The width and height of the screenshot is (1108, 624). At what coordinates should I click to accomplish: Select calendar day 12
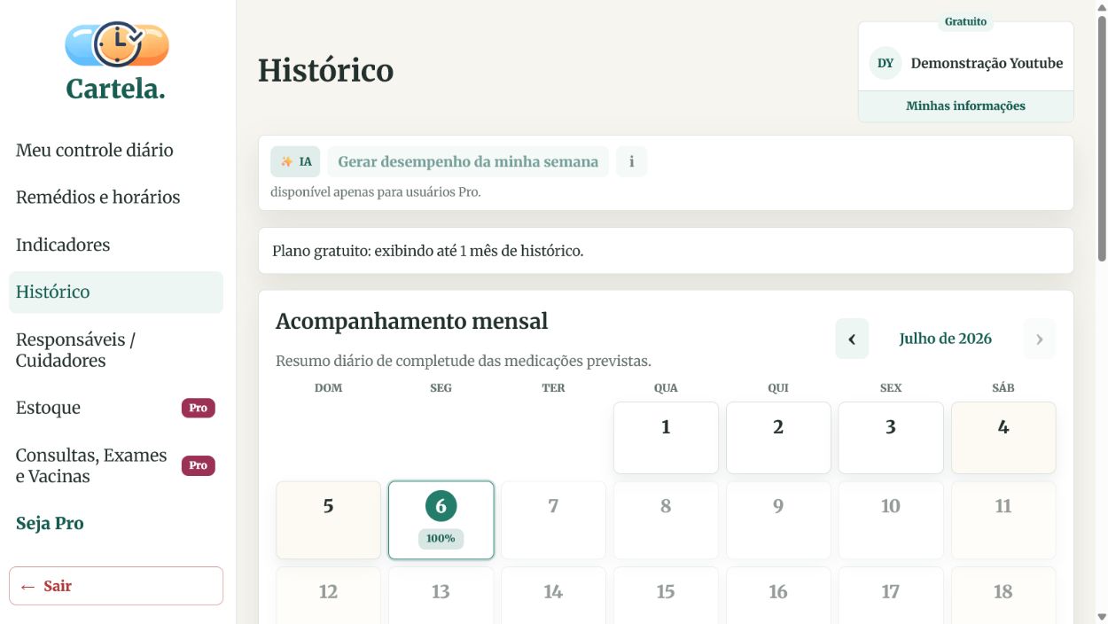(x=328, y=595)
